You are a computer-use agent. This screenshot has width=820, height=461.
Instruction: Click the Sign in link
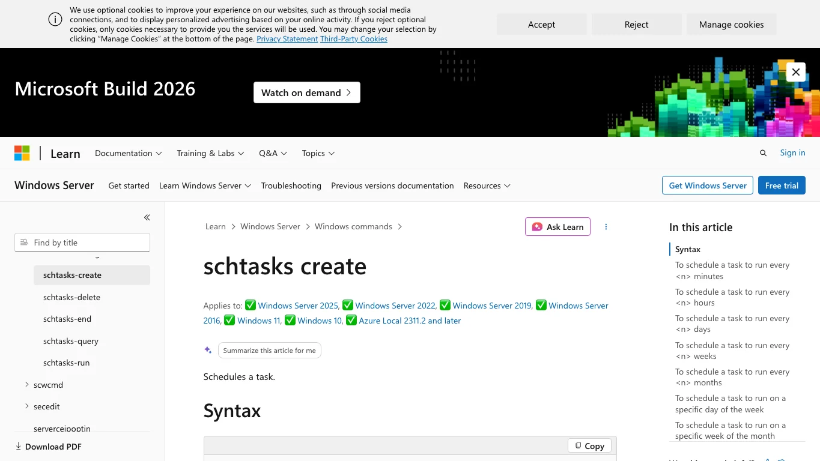[792, 152]
